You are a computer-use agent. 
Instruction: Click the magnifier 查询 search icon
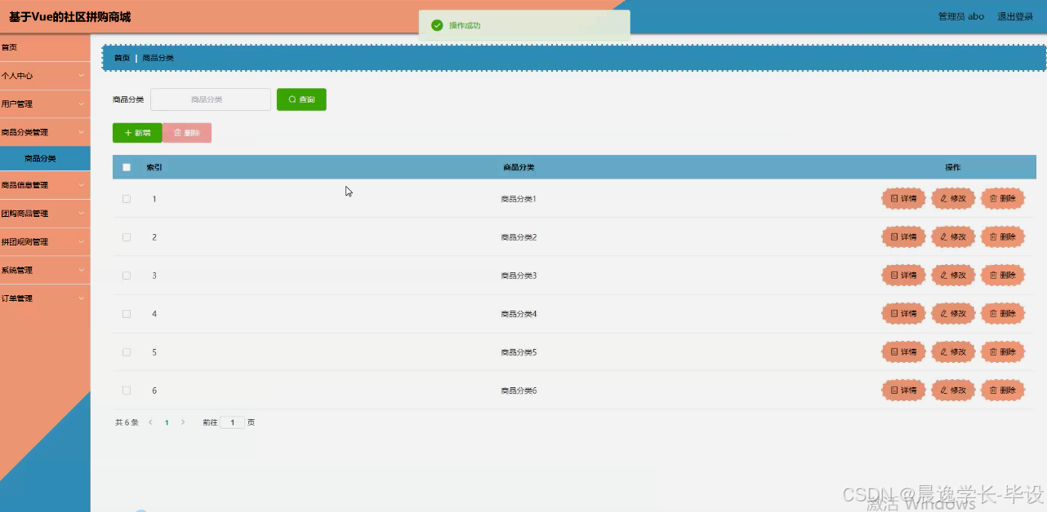tap(292, 99)
